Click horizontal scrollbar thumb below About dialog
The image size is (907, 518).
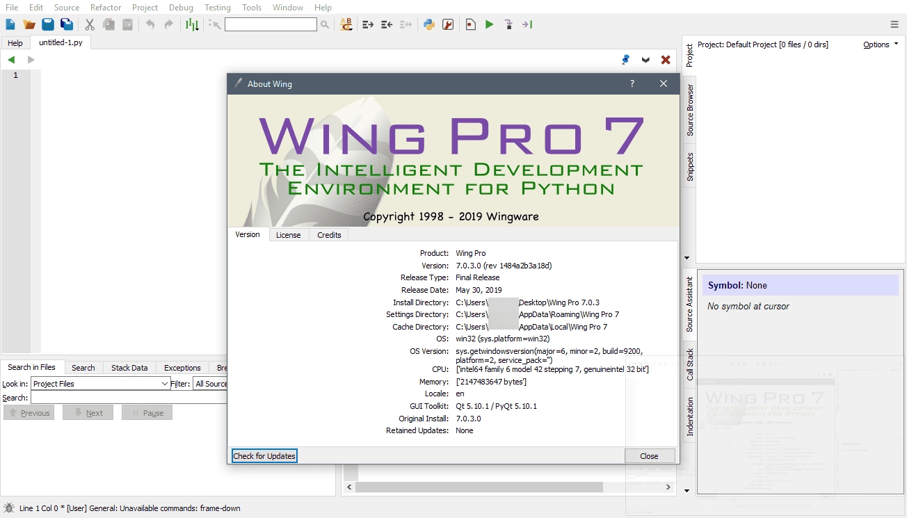(x=480, y=487)
